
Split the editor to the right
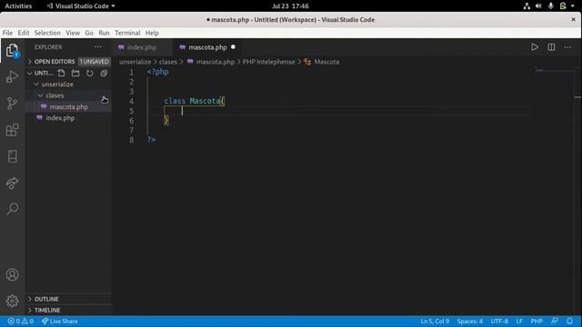click(x=551, y=47)
